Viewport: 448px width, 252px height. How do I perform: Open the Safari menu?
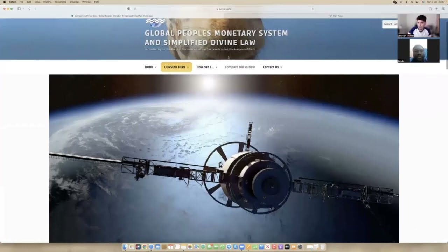pyautogui.click(x=13, y=2)
